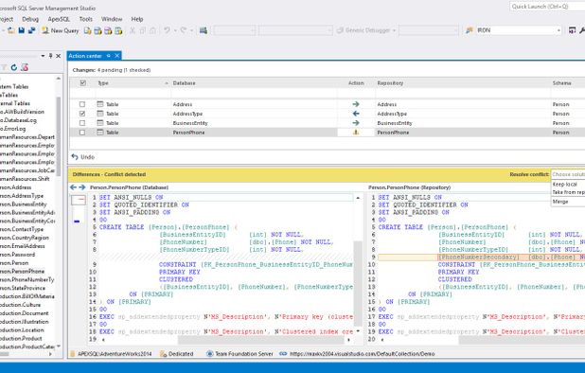Uncheck the AddressType row checkbox
The image size is (585, 373).
82,114
